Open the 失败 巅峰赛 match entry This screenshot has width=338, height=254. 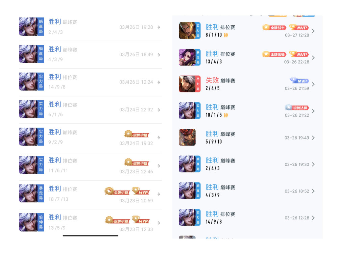(247, 84)
